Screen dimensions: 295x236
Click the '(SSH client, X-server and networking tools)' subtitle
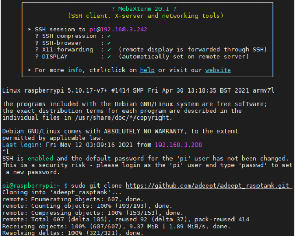[x=145, y=16]
